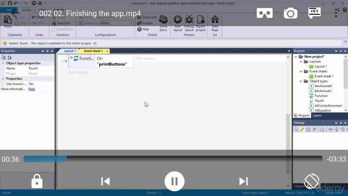Toggle the subtitles OFF switch
348x196 pixels.
click(x=315, y=13)
